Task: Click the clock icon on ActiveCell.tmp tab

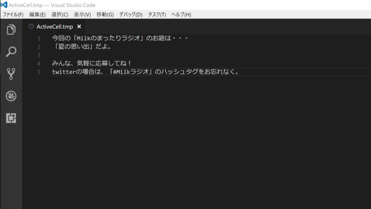Action: 31,26
